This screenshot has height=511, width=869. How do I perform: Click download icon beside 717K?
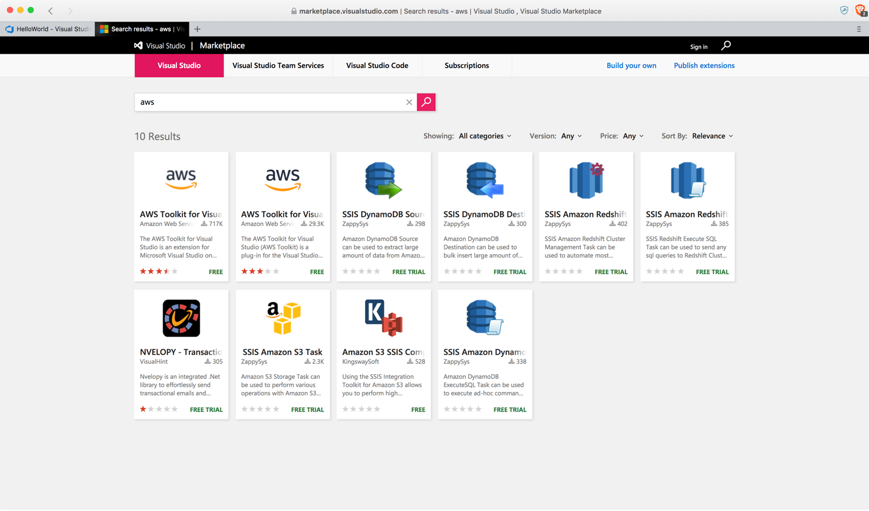pos(204,224)
